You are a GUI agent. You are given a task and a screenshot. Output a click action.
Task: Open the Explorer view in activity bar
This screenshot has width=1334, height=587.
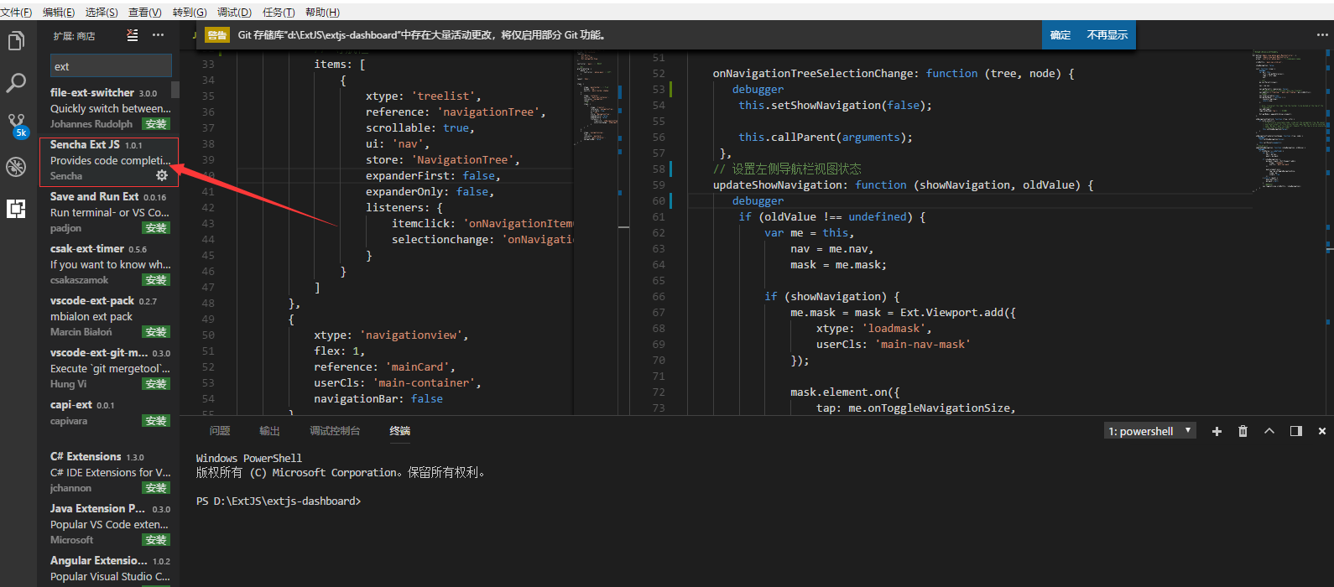(16, 40)
